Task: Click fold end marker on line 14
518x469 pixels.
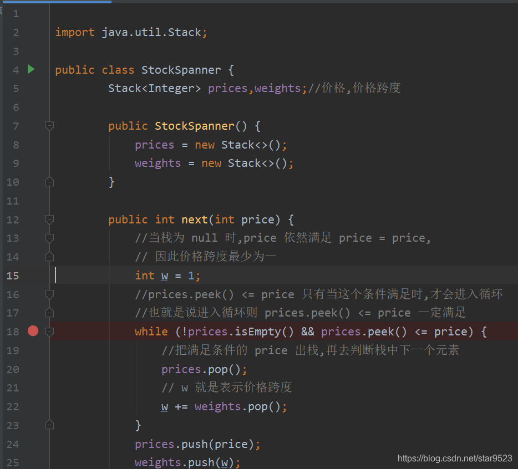Action: coord(49,256)
